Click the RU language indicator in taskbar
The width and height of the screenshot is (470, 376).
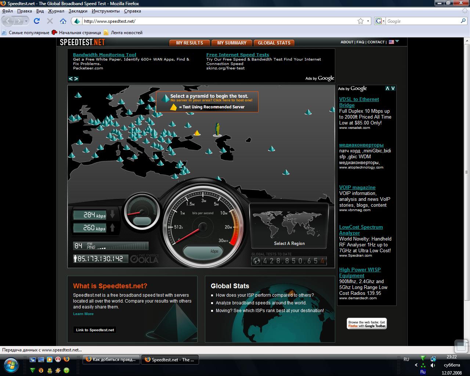click(x=406, y=359)
